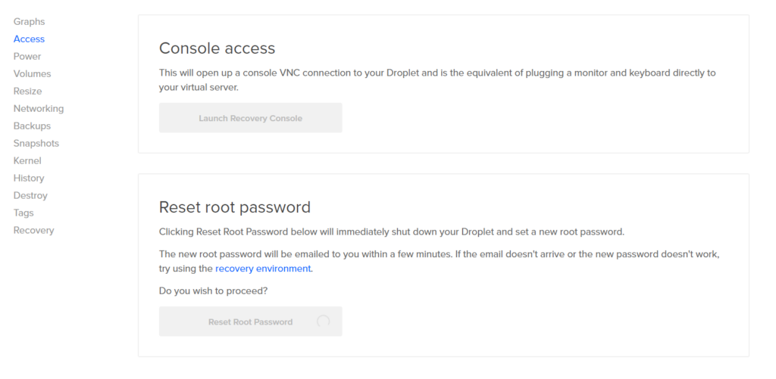Open the Graphs section in sidebar
The image size is (776, 379).
coord(30,22)
